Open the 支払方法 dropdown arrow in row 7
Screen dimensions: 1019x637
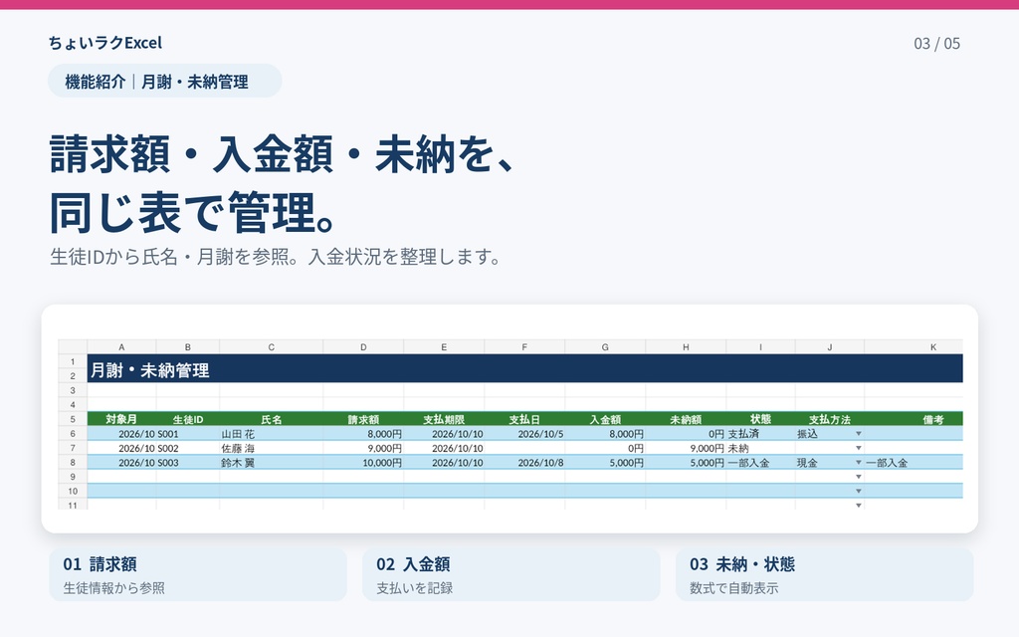click(x=859, y=448)
